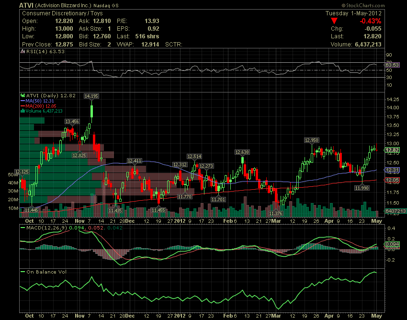Click the 50M volume axis label
Viewport: 407px width, 320px height.
coord(13,174)
